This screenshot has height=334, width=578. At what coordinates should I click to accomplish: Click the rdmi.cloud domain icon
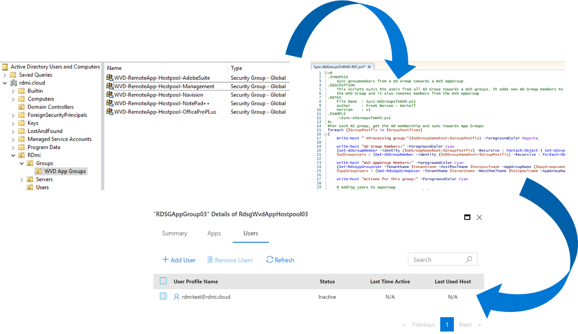[x=13, y=83]
